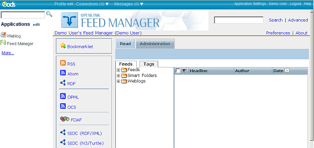
Task: Click the Bookmarklet star icon
Action: click(63, 46)
